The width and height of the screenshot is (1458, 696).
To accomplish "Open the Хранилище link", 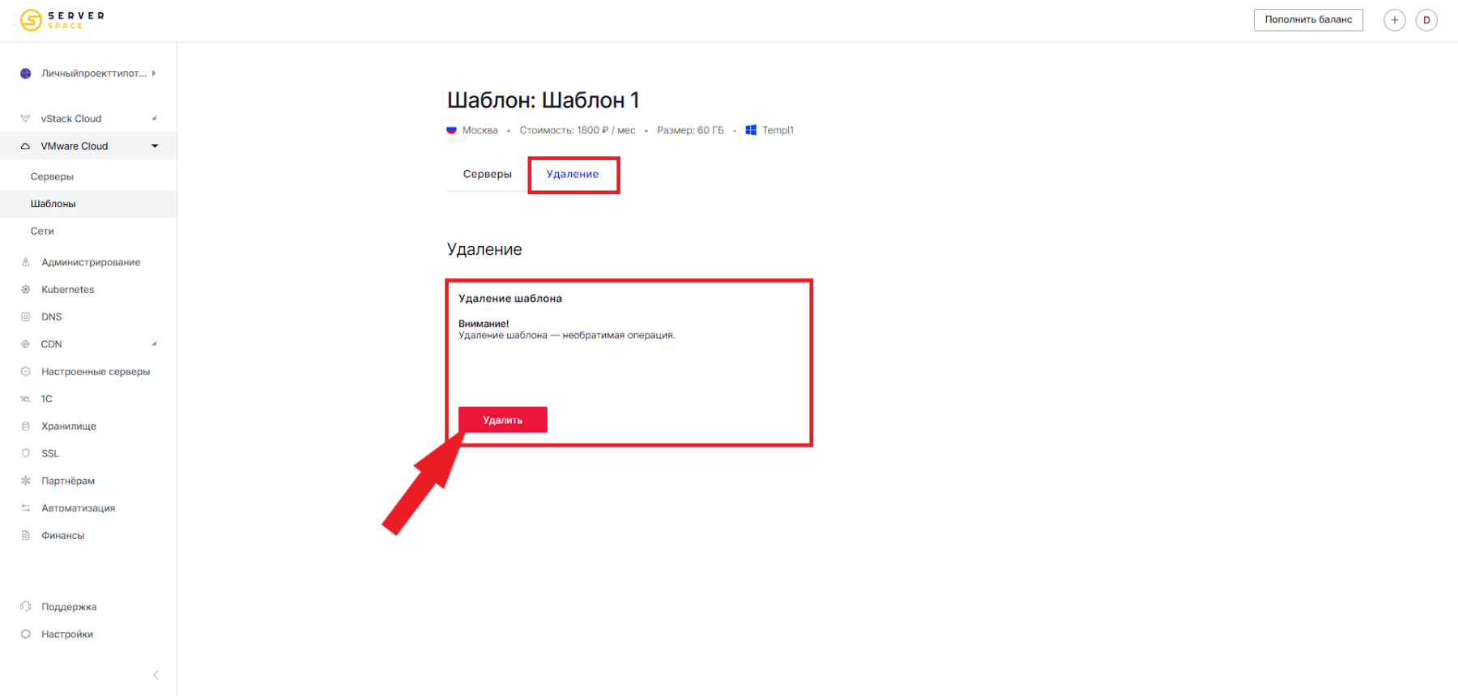I will click(x=69, y=427).
